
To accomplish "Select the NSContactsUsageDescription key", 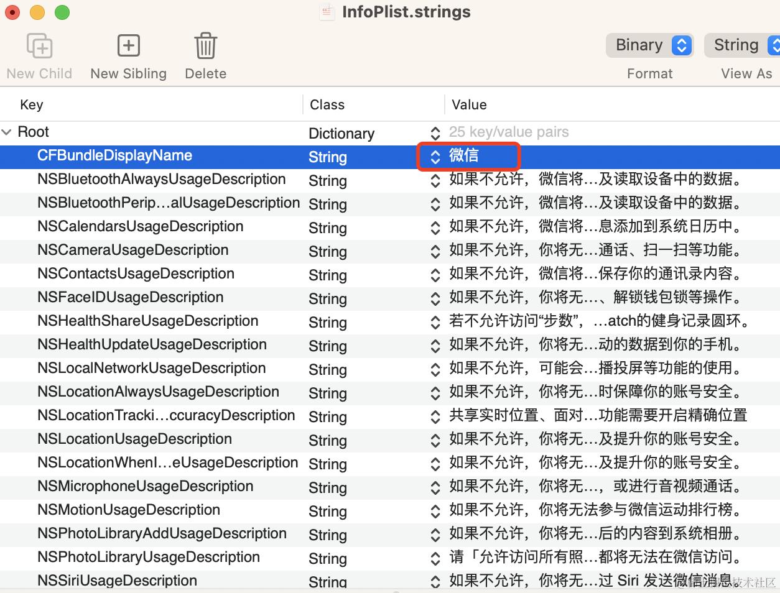I will pyautogui.click(x=136, y=274).
